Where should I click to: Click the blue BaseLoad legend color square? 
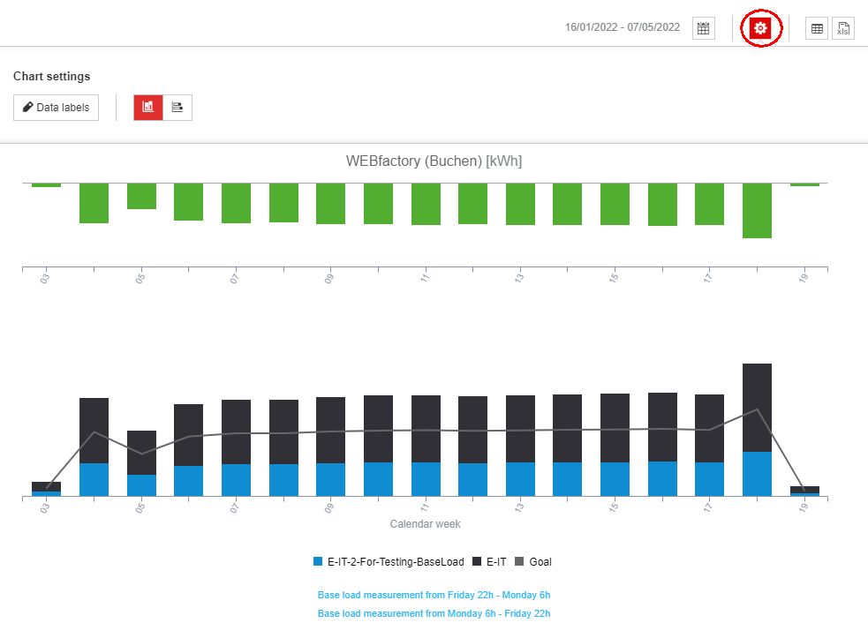(x=318, y=562)
